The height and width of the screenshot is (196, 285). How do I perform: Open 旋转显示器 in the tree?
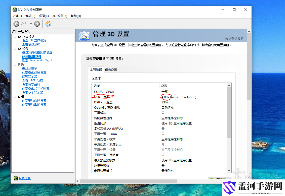click(29, 76)
